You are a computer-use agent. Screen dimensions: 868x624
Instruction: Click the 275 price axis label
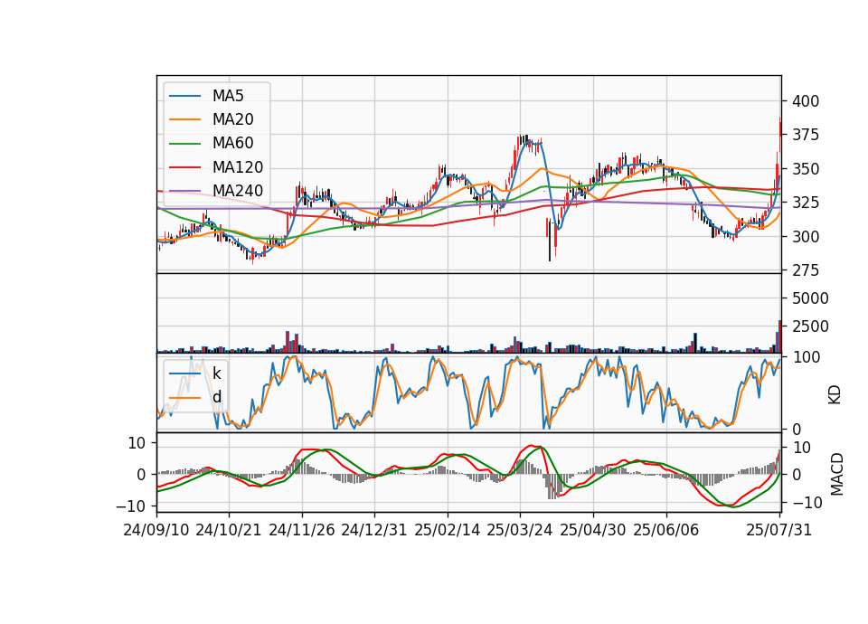pos(806,270)
